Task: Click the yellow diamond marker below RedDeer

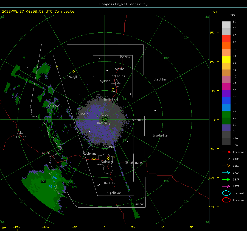Action: [x=113, y=89]
